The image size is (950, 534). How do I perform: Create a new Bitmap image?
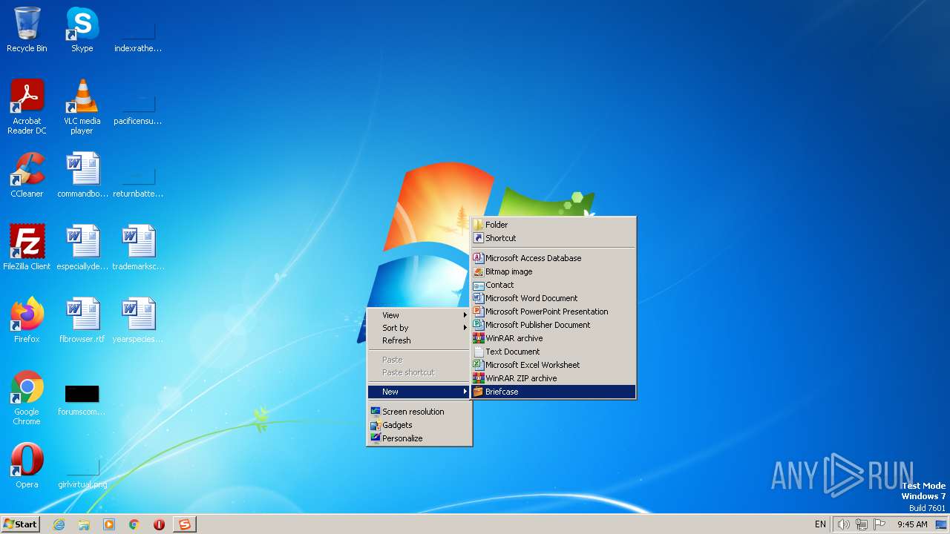[x=554, y=271]
